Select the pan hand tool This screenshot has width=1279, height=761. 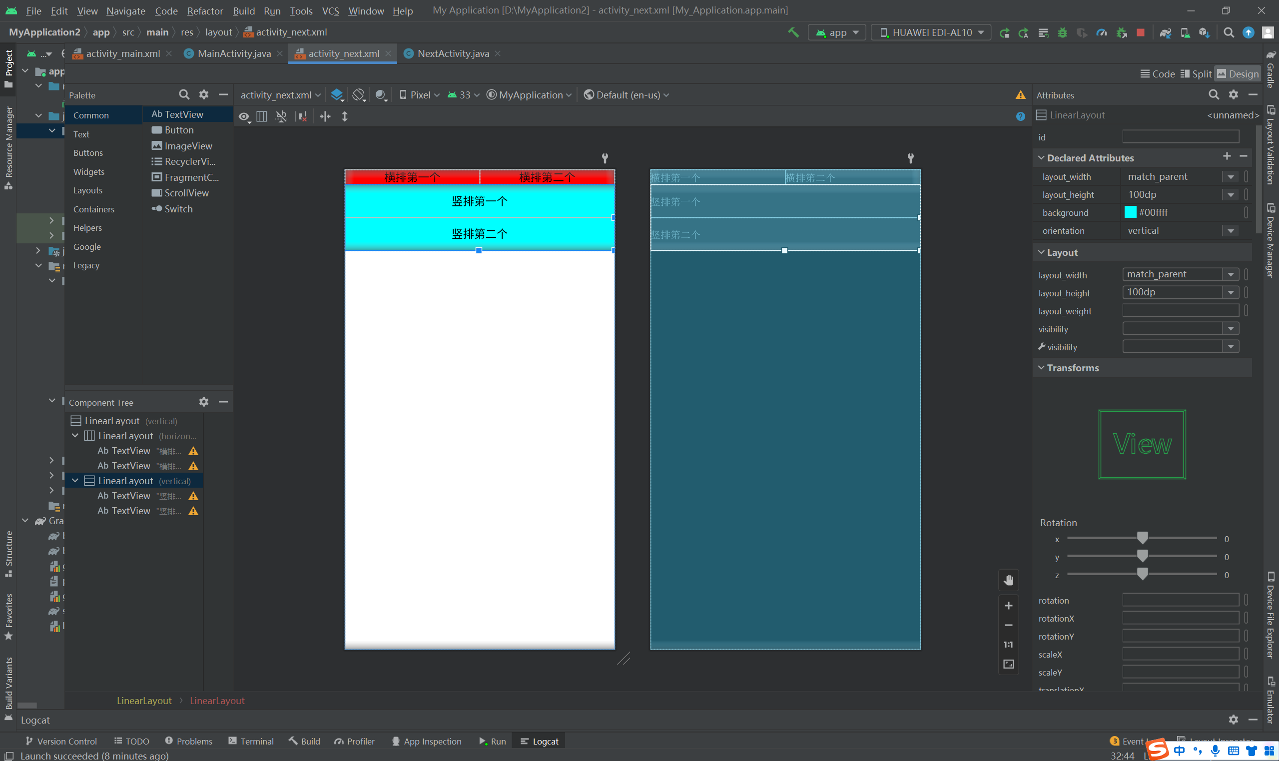coord(1008,580)
